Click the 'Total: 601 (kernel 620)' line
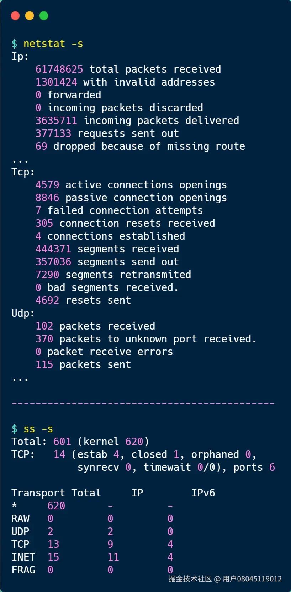The width and height of the screenshot is (291, 592). pos(80,442)
